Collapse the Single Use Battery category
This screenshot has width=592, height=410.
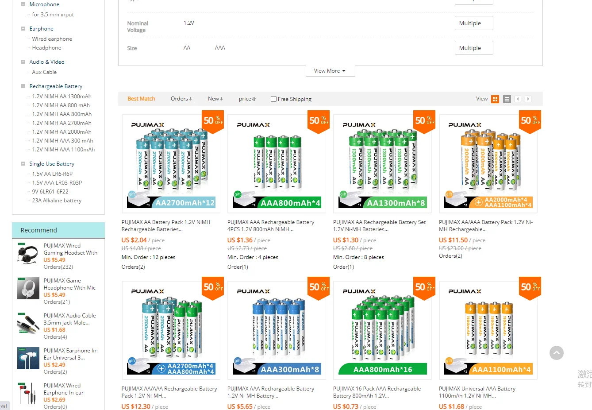coord(23,164)
